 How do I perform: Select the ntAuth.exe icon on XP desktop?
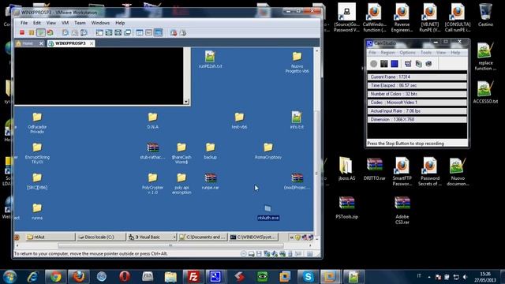pyautogui.click(x=268, y=212)
